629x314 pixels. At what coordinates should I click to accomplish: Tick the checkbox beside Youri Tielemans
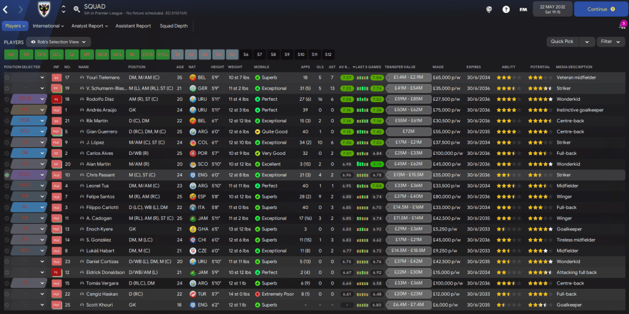tap(7, 78)
